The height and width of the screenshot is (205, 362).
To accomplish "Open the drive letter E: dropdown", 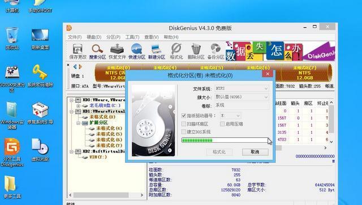I will pos(230,116).
